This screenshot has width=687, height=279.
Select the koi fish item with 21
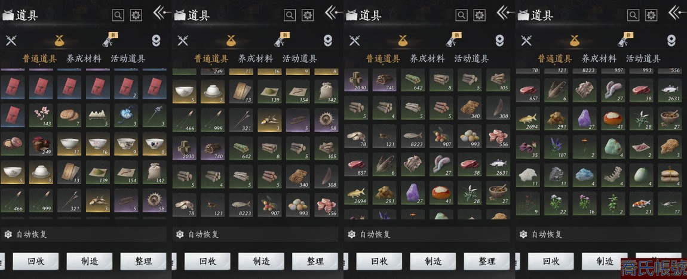[x=642, y=203]
